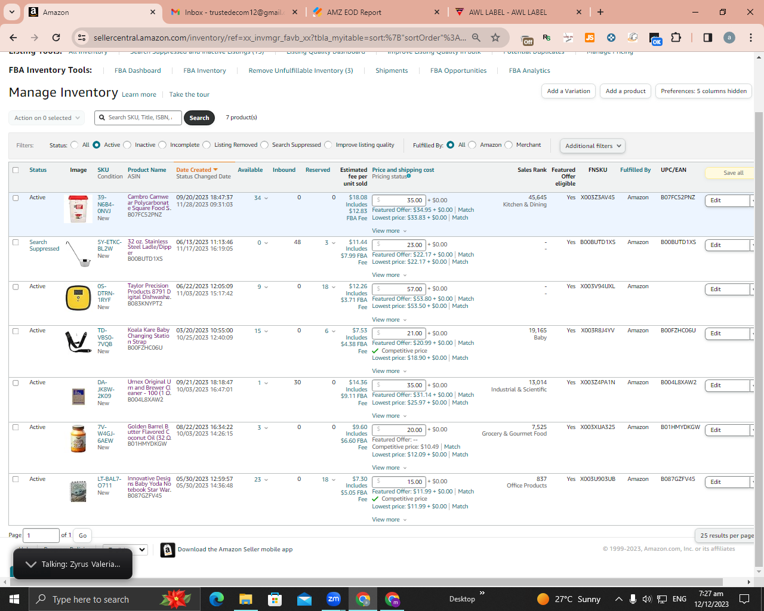Expand View more for Innovative Designs row
Viewport: 764px width, 611px height.
pyautogui.click(x=389, y=520)
